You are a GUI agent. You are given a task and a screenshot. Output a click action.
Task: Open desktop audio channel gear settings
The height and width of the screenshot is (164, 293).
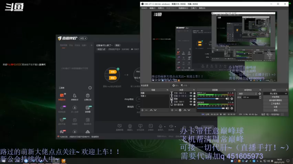click(x=232, y=108)
